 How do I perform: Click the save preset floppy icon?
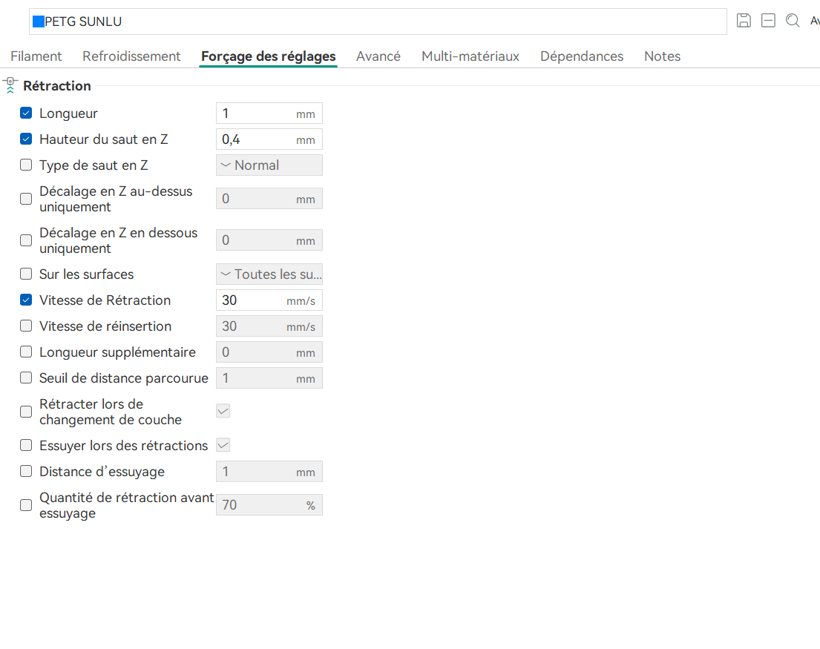[744, 21]
